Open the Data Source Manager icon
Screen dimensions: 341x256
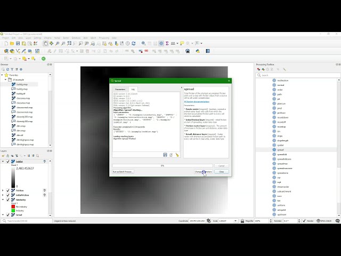point(6,51)
